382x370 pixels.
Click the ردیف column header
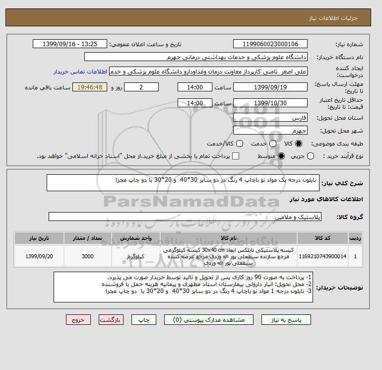click(355, 238)
